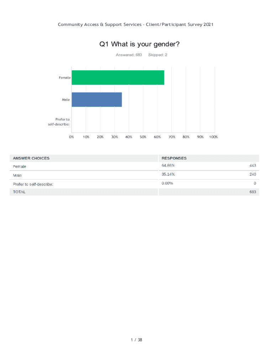274x364 pixels.
Task: Select the Female row label in table
Action: point(20,166)
